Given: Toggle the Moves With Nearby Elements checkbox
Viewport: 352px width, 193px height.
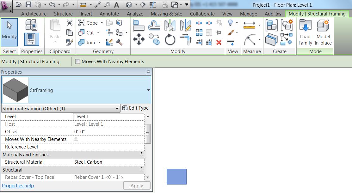Looking at the screenshot, I should click(x=78, y=61).
